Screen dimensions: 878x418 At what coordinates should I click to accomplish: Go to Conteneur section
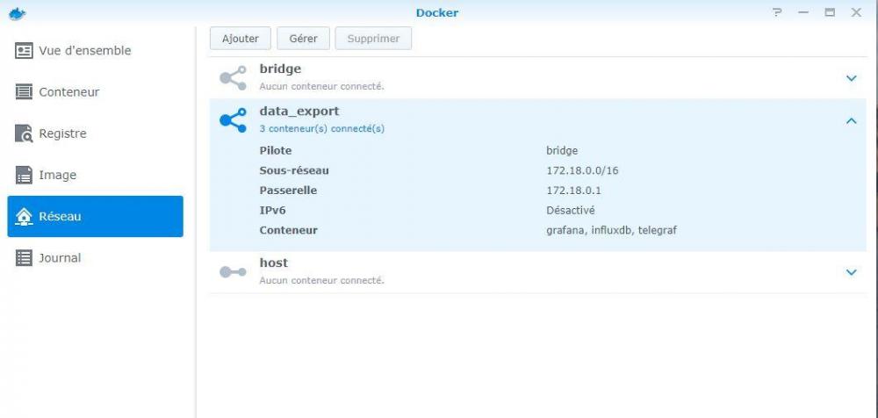[95, 92]
